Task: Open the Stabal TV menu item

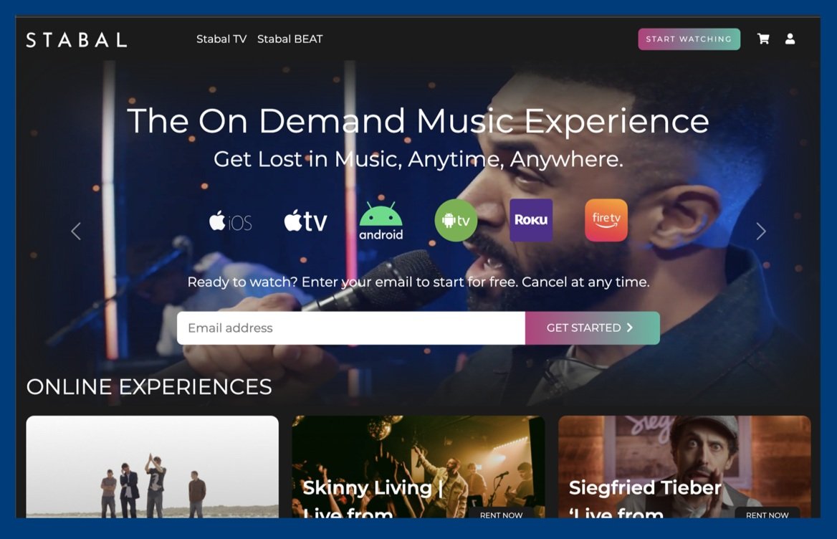Action: click(x=221, y=39)
